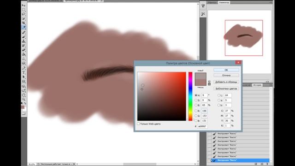The height and width of the screenshot is (166, 295).
Task: Click OK in color picker
Action: coord(226,70)
